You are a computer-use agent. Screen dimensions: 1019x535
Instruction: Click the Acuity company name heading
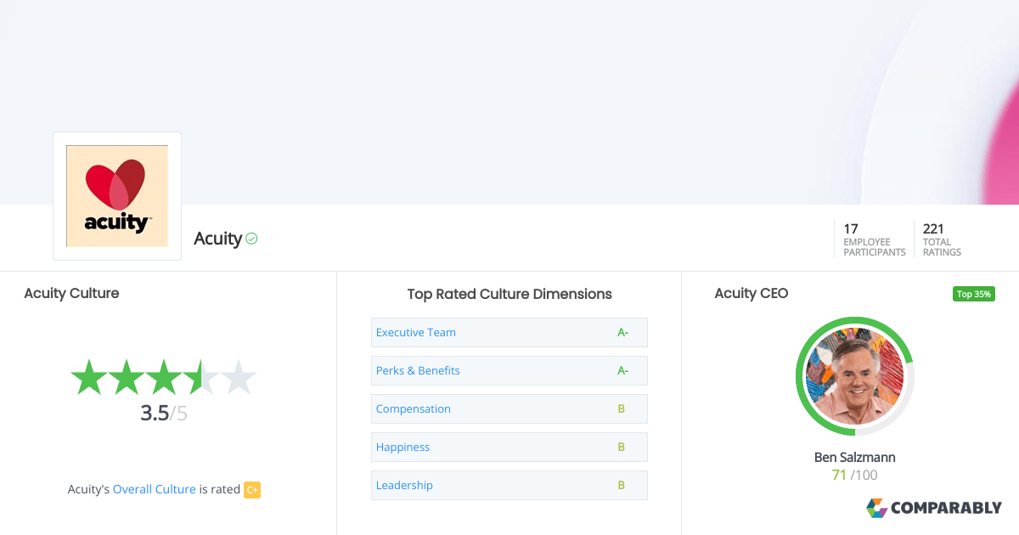pyautogui.click(x=217, y=239)
